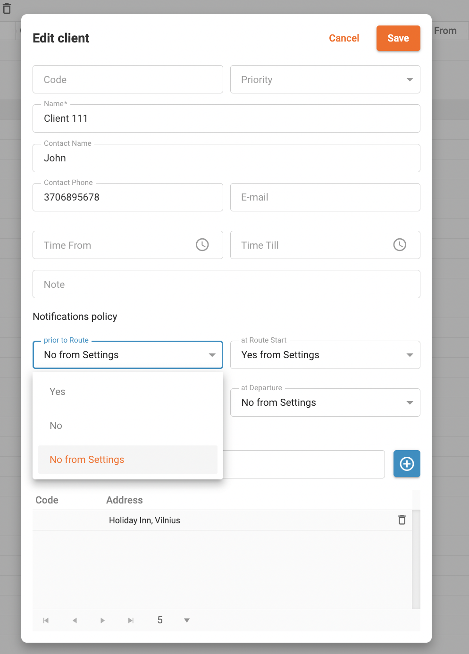Go to next page of address table
The width and height of the screenshot is (469, 654).
[102, 620]
